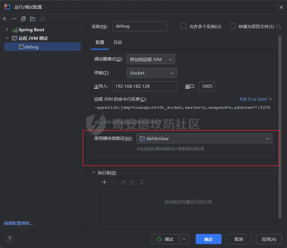
Task: Open the 编辑配置模板 link
Action: [19, 223]
